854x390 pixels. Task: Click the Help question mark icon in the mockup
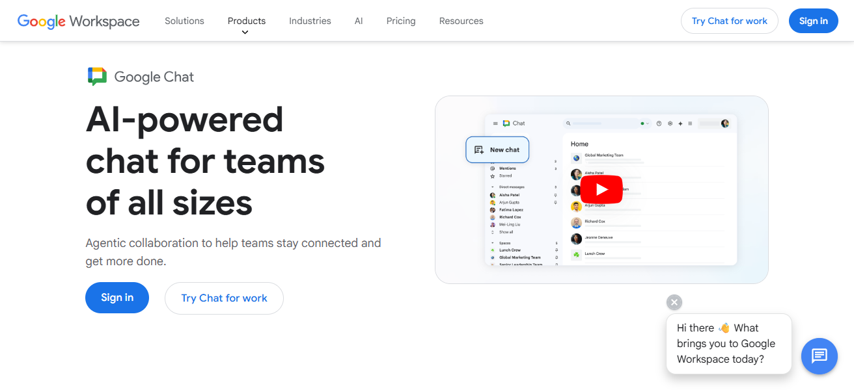(x=659, y=123)
